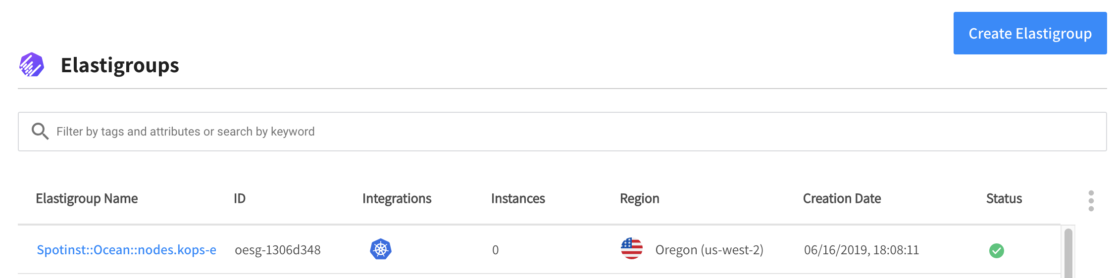Click the search magnifier icon
This screenshot has height=278, width=1115.
click(40, 132)
